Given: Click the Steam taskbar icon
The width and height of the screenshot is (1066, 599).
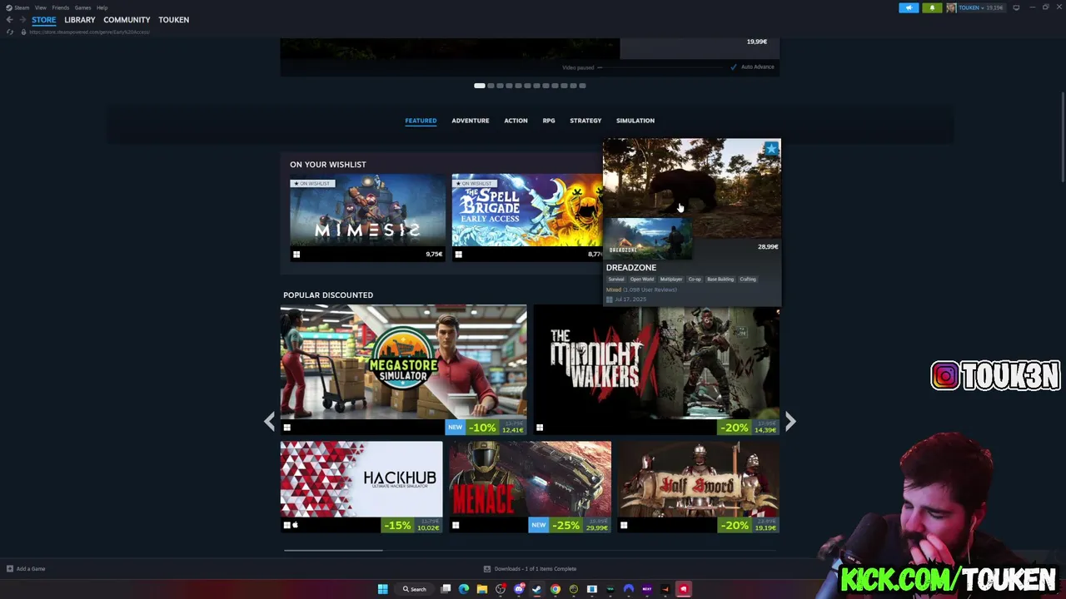Looking at the screenshot, I should [x=537, y=589].
